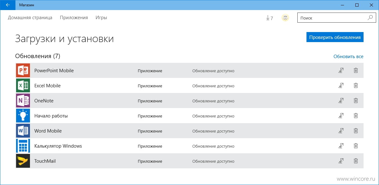Select the OneNote name
This screenshot has width=379, height=185.
point(44,101)
